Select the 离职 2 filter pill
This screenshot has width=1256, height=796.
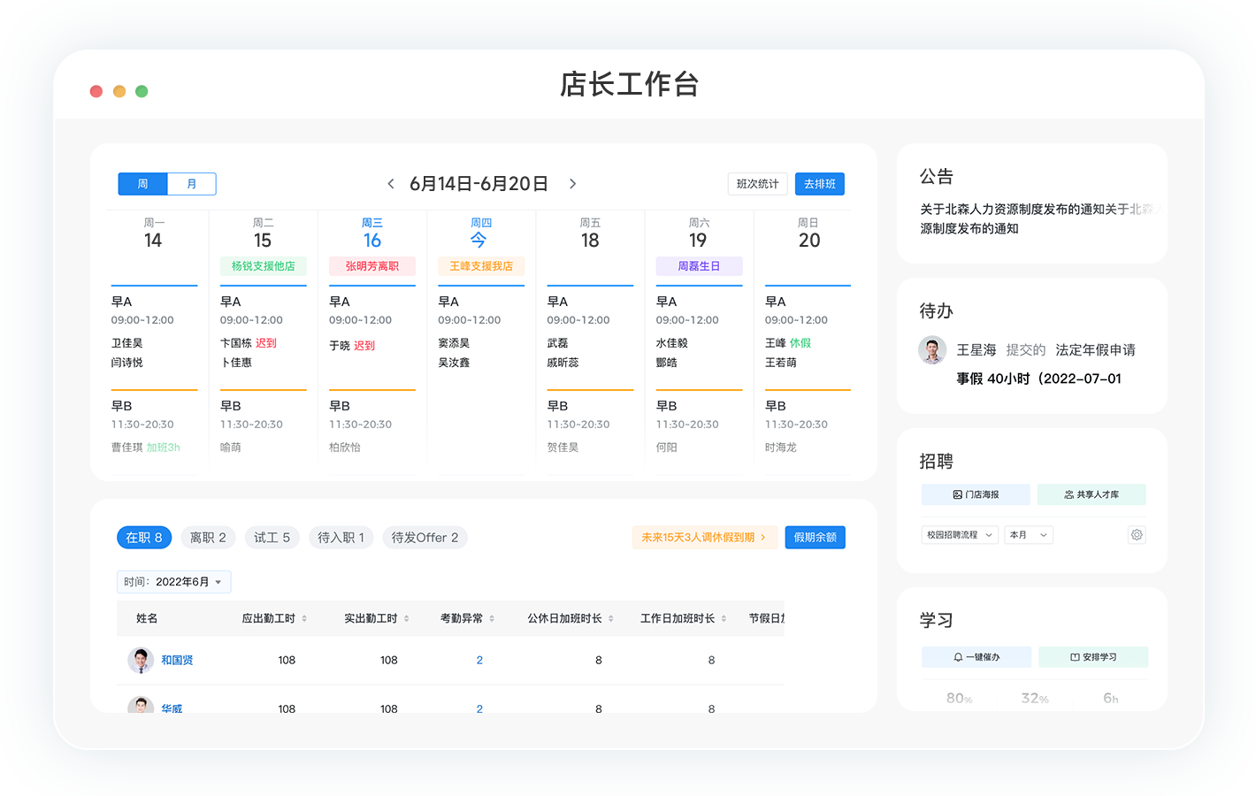(x=208, y=538)
